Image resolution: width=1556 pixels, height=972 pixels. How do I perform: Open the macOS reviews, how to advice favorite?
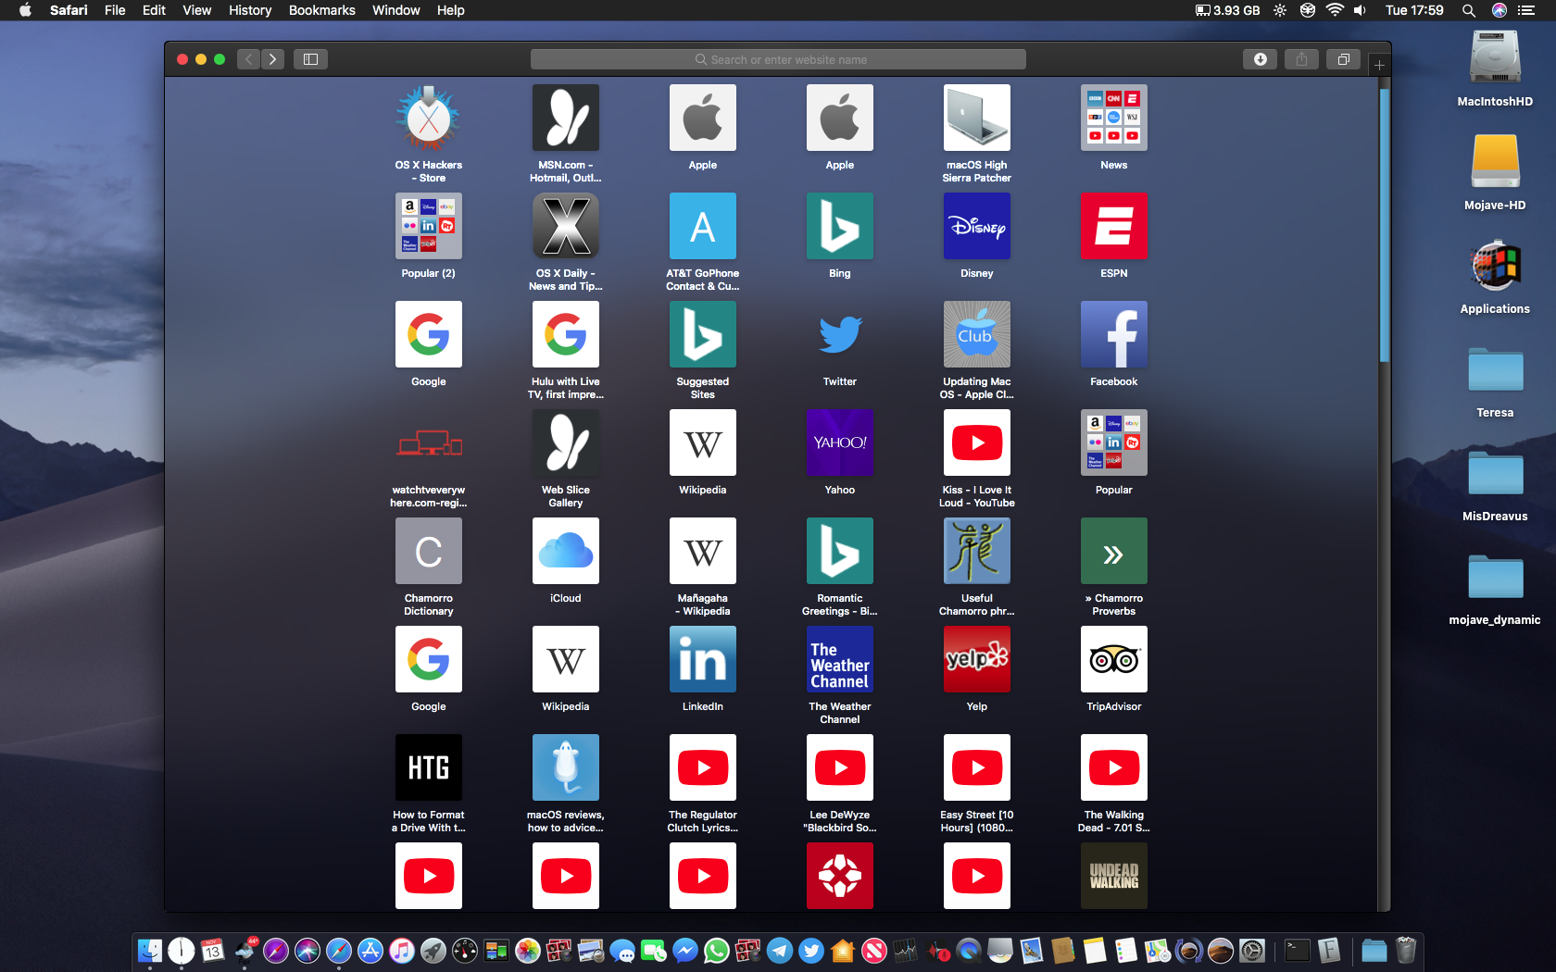coord(566,767)
